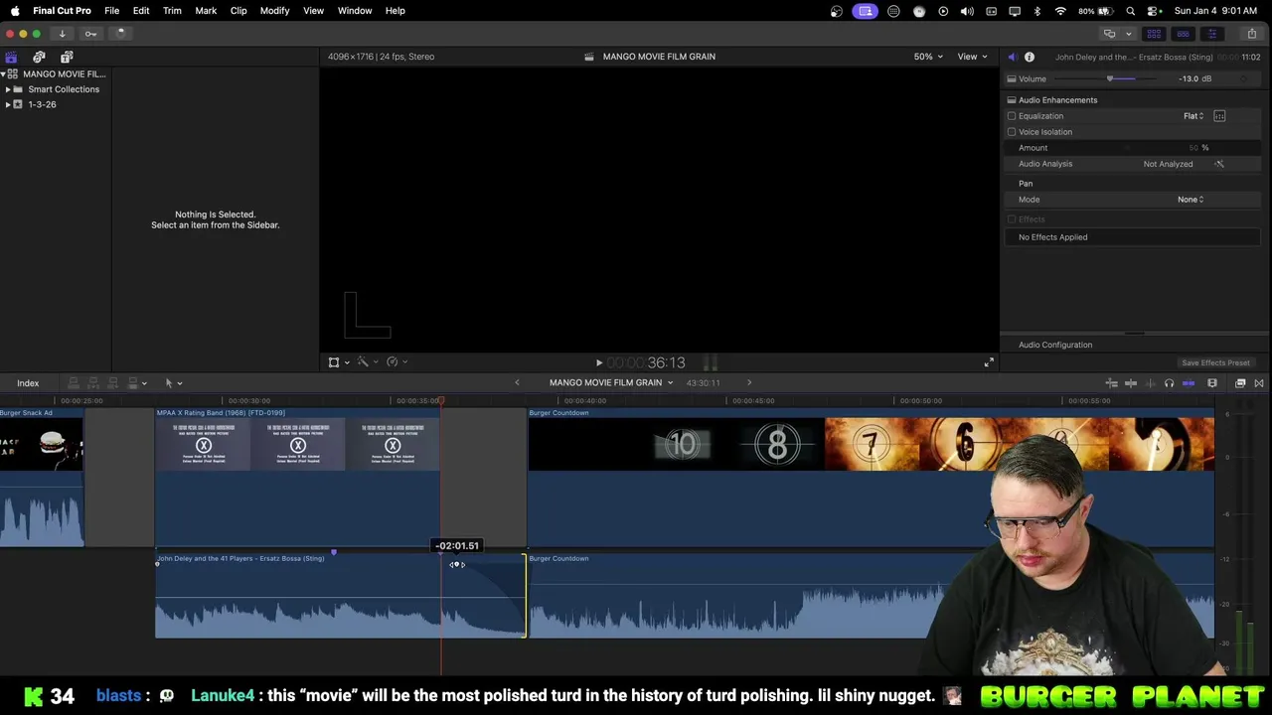
Task: Play the project with the viewer play button
Action: 599,363
